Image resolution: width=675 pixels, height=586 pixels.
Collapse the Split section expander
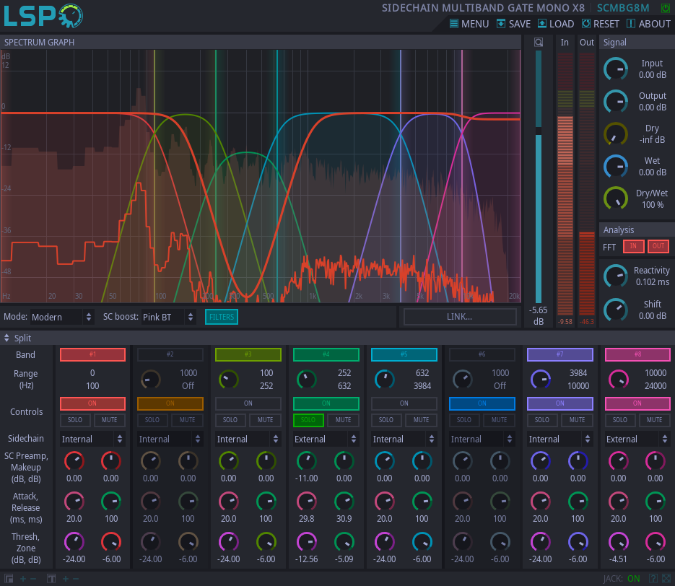coord(6,338)
